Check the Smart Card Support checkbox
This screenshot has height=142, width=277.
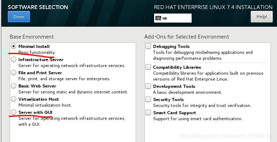pyautogui.click(x=148, y=112)
